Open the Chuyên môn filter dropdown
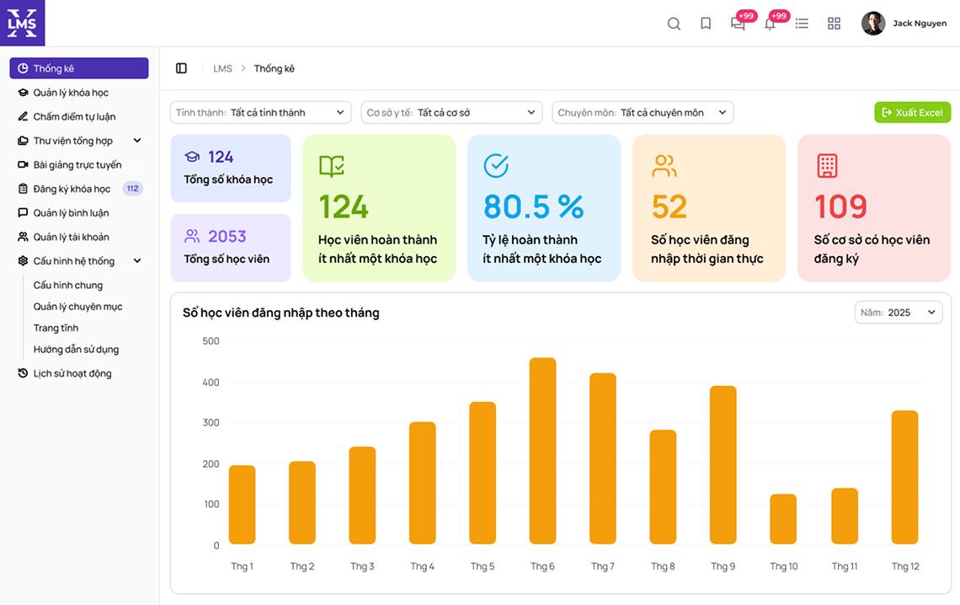Image resolution: width=960 pixels, height=605 pixels. tap(643, 113)
